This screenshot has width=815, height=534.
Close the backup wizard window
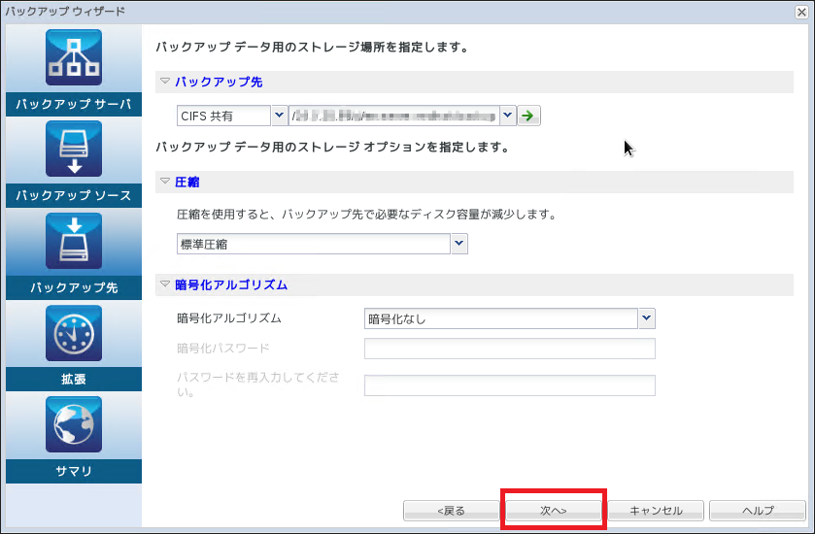[801, 12]
